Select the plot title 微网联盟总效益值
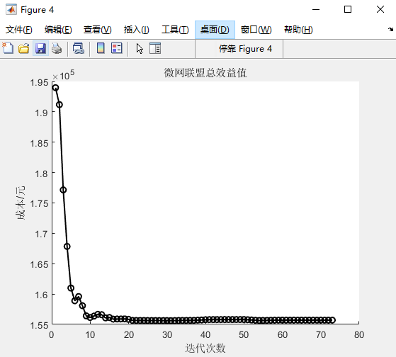This screenshot has width=396, height=357. [x=205, y=73]
